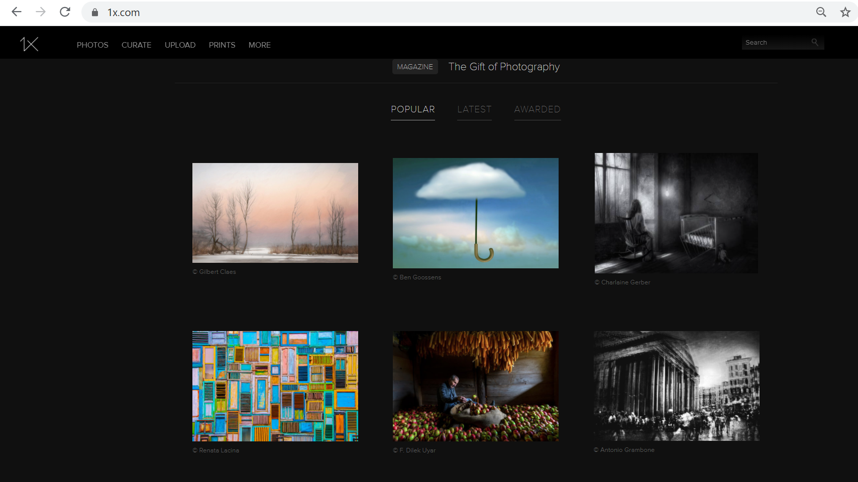
Task: Go back with the browser back arrow
Action: coord(17,12)
